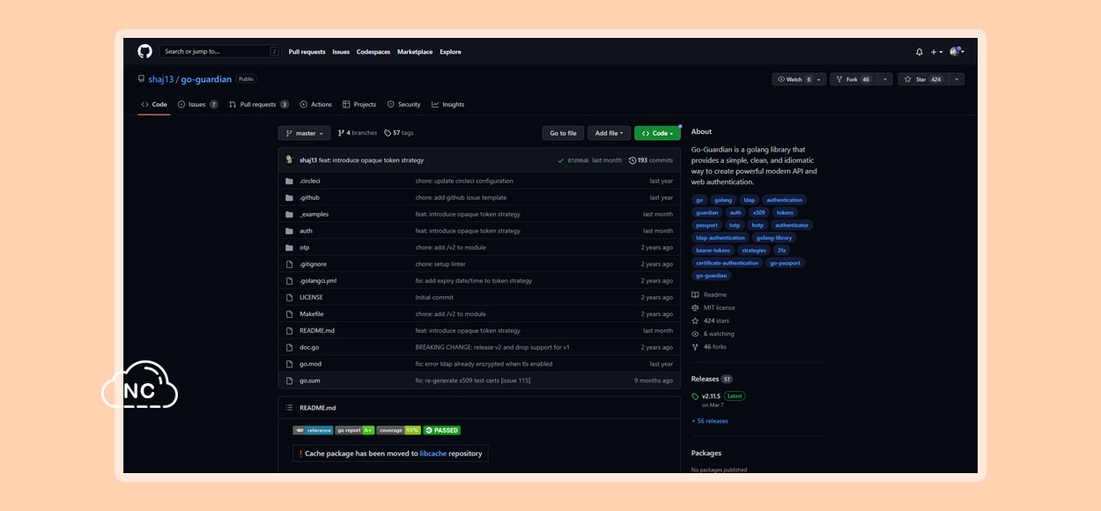Open the Add file dropdown
The width and height of the screenshot is (1101, 511).
609,133
